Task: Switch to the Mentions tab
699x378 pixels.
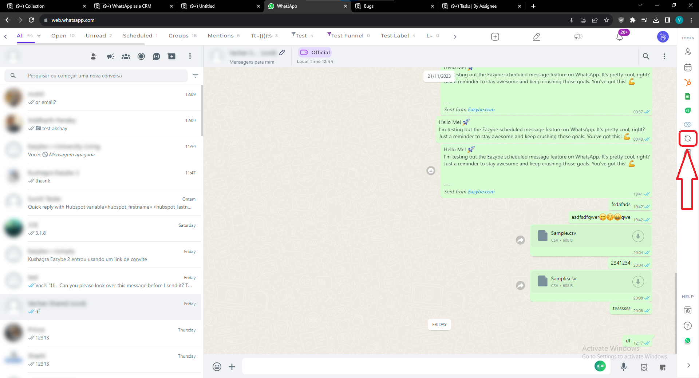Action: (x=224, y=36)
